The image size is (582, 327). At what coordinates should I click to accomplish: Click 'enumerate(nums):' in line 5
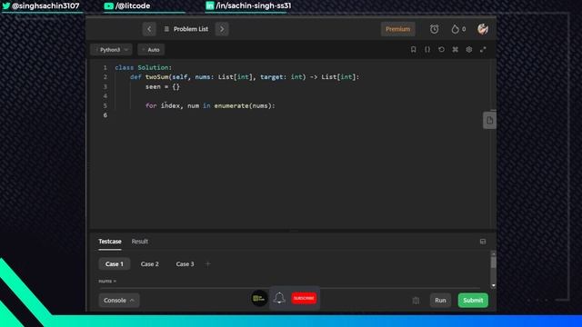[x=245, y=106]
